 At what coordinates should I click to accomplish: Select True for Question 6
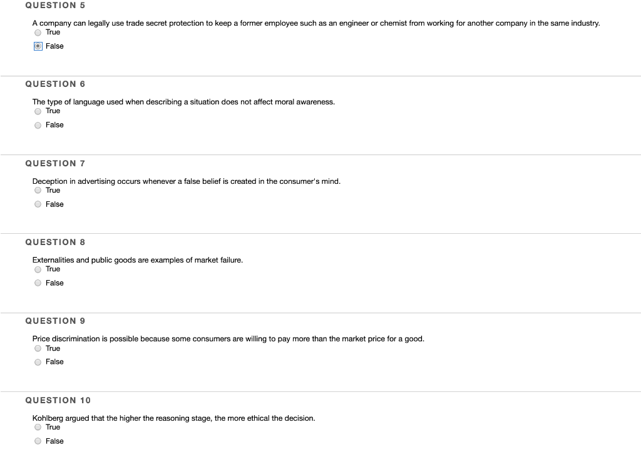(38, 111)
